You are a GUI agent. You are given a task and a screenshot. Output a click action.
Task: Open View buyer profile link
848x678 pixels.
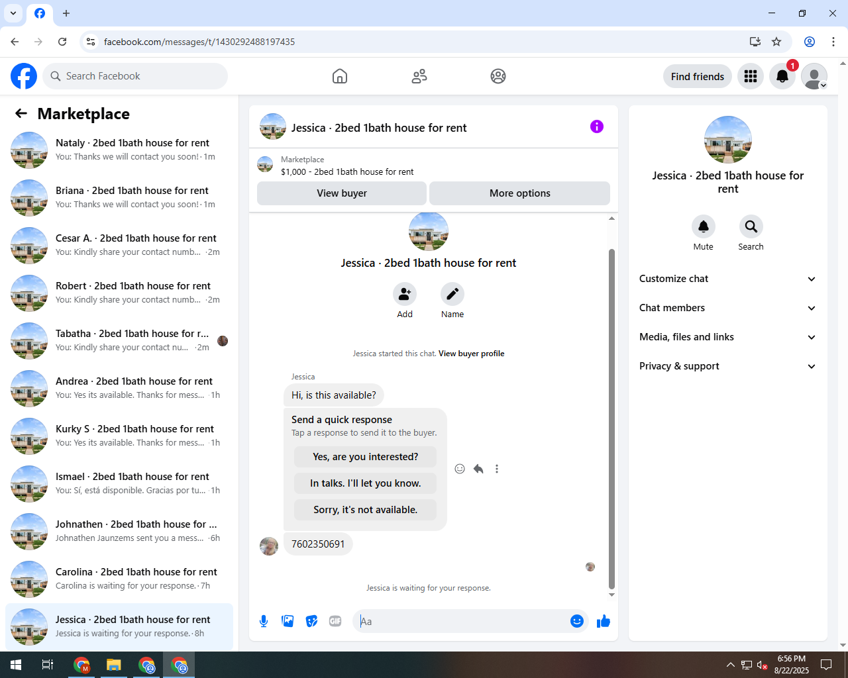click(x=471, y=354)
